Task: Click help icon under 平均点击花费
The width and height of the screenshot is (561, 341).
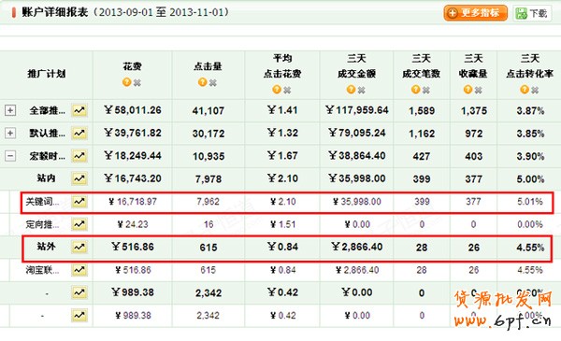Action: coord(277,90)
